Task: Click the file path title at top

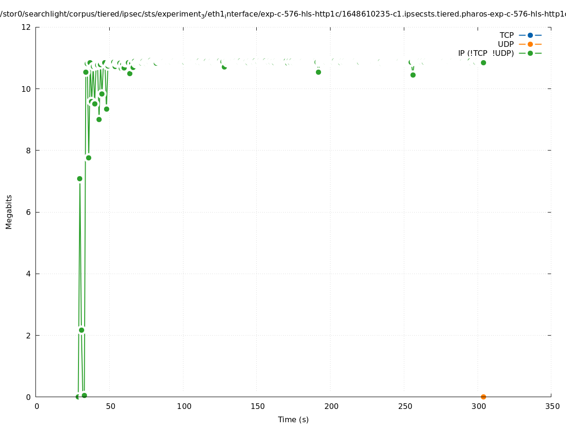Action: tap(283, 14)
